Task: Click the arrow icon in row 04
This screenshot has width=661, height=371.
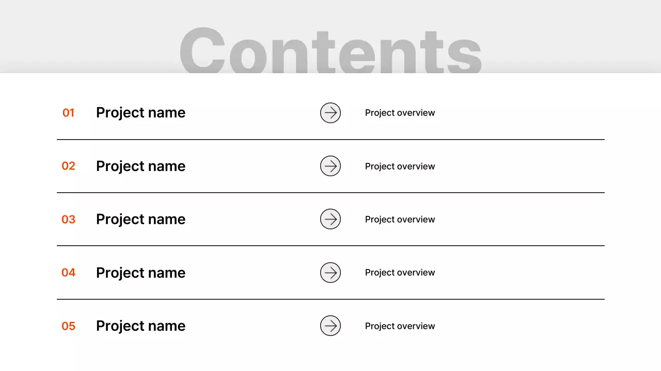Action: pyautogui.click(x=330, y=273)
